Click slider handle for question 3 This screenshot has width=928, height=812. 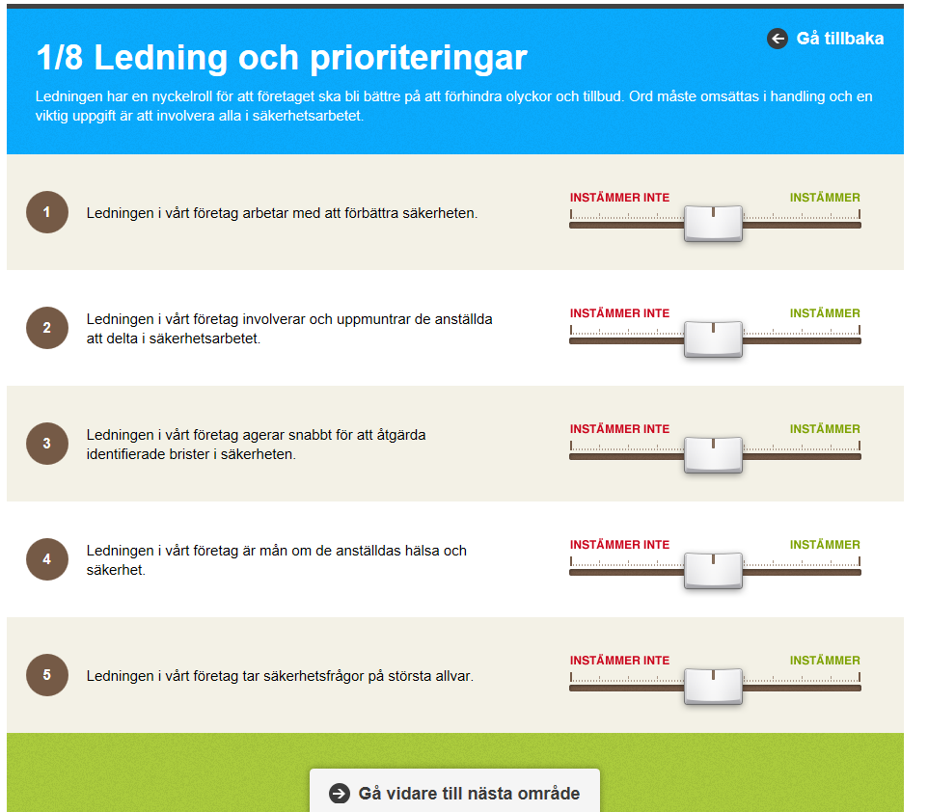click(x=713, y=454)
